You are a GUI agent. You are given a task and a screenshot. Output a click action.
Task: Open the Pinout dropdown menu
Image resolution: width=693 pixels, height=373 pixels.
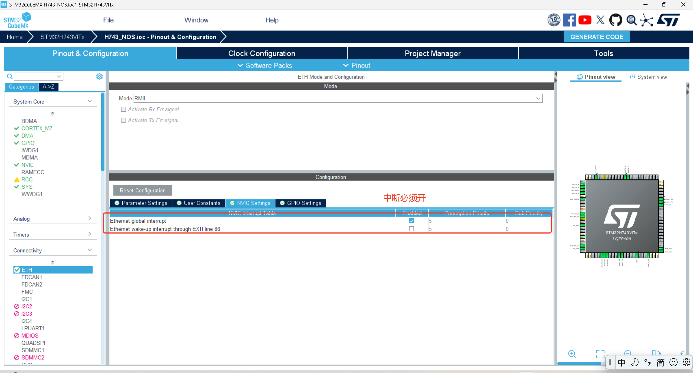357,65
